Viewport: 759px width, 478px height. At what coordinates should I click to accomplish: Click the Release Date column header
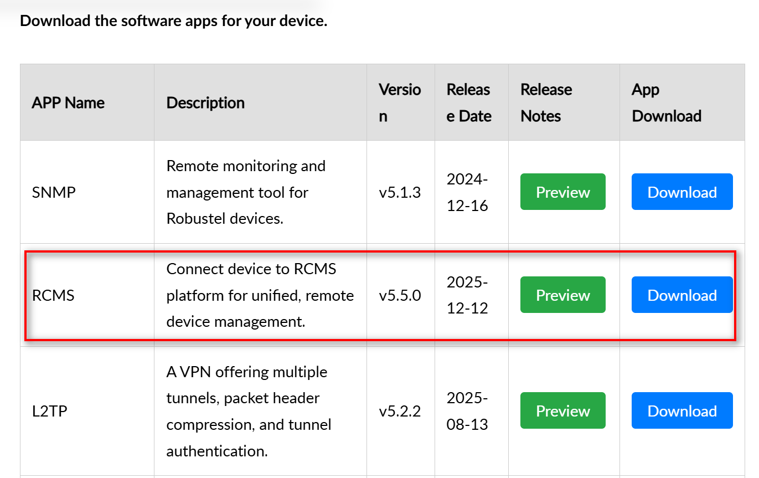(x=469, y=103)
